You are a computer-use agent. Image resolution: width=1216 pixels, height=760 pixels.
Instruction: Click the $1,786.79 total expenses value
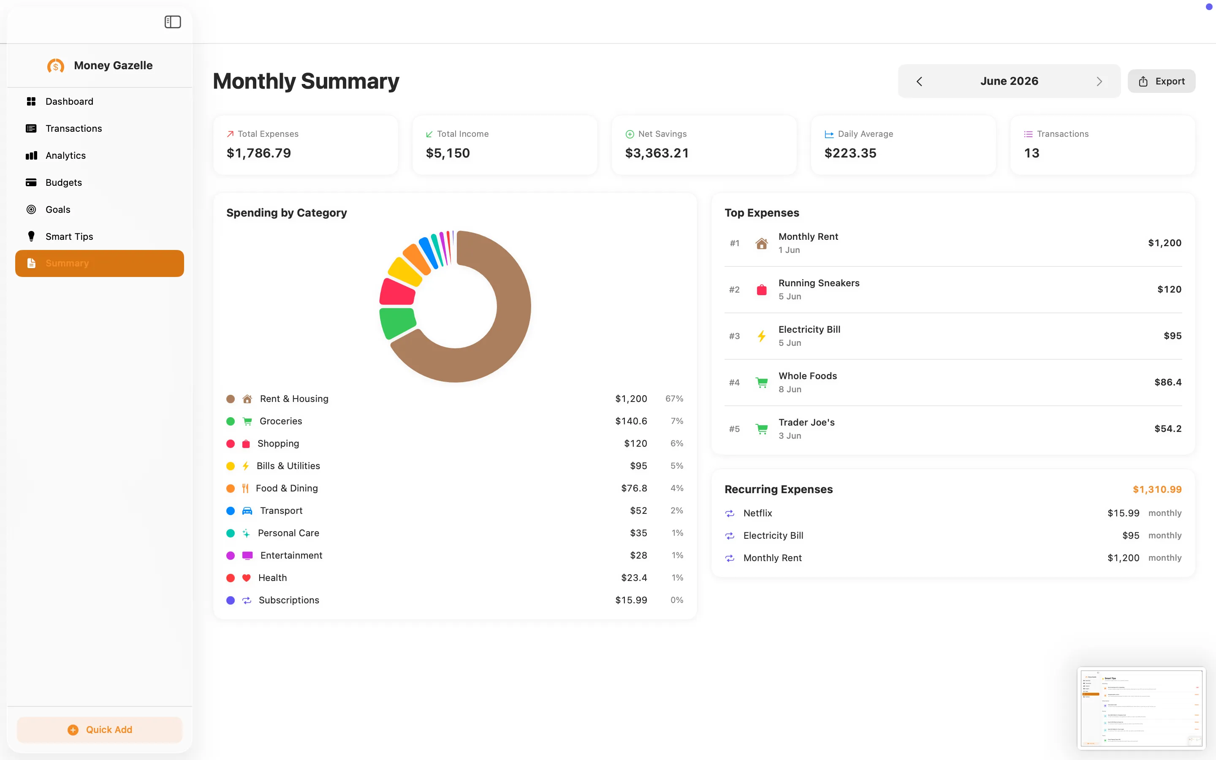pyautogui.click(x=259, y=153)
